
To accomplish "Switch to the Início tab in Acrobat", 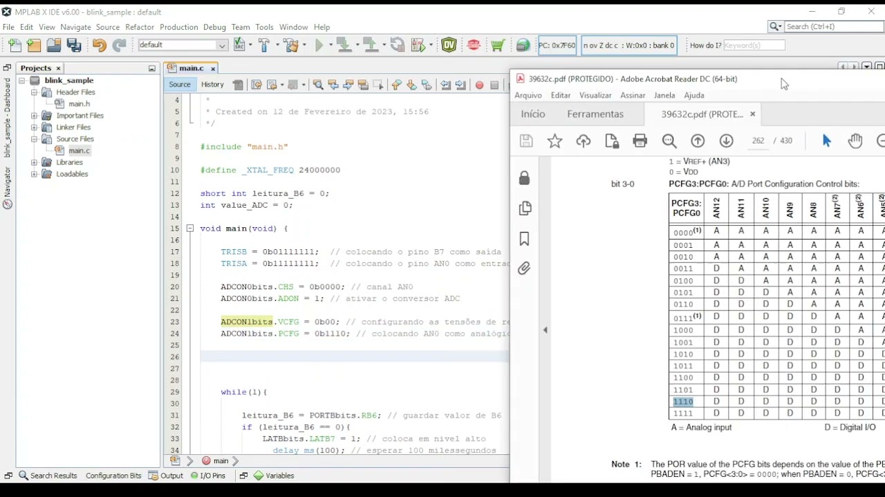I will (533, 114).
